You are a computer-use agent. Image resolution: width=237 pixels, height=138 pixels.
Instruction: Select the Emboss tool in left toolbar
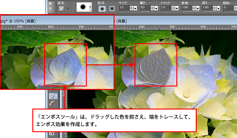pos(52,96)
